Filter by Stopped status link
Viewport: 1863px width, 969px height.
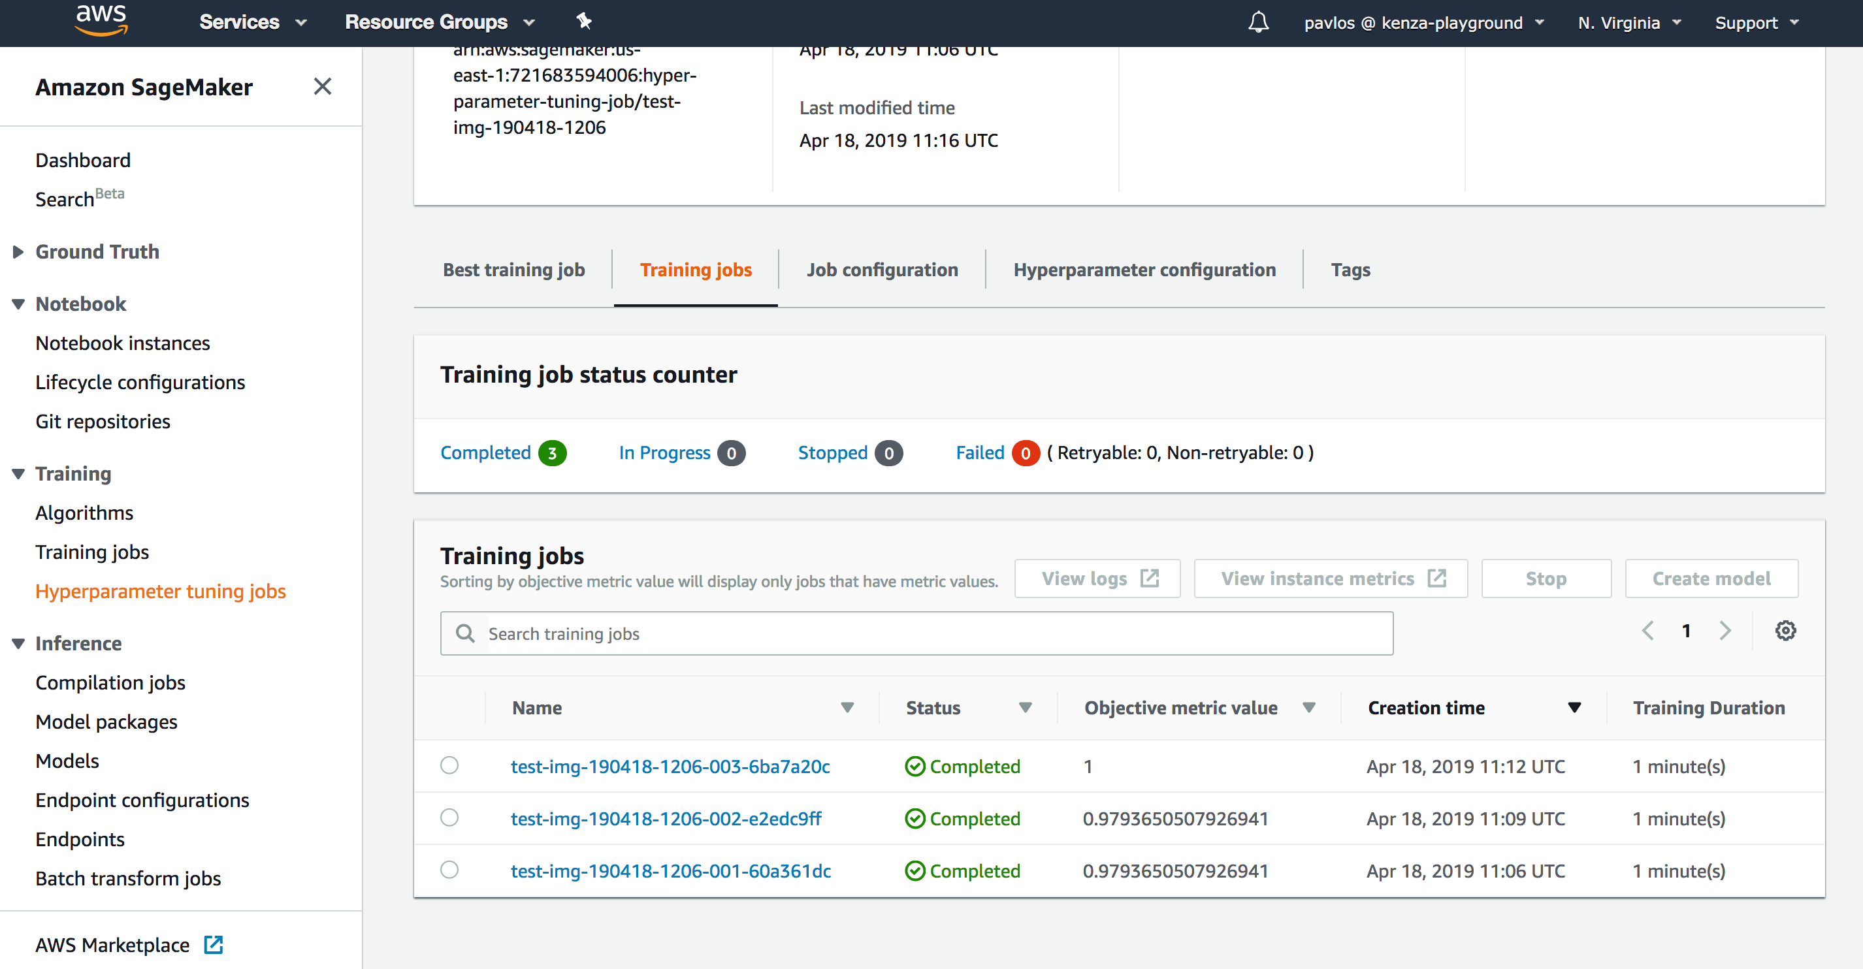pos(832,453)
